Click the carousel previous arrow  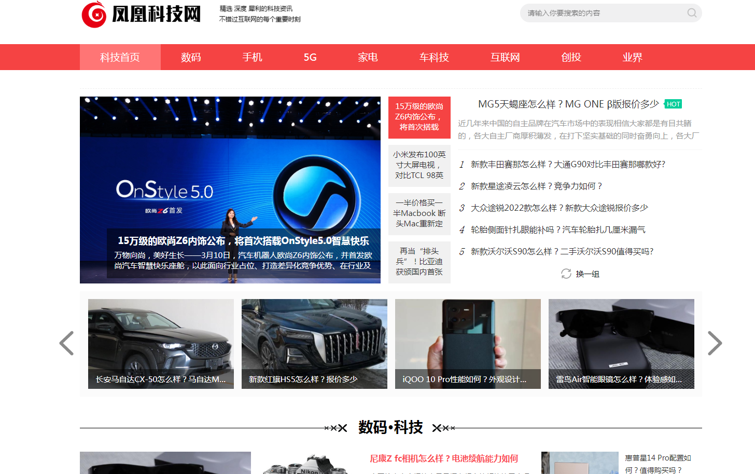click(x=66, y=343)
